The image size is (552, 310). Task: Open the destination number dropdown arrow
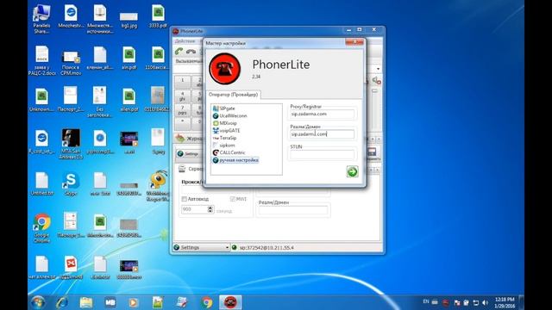(x=378, y=69)
